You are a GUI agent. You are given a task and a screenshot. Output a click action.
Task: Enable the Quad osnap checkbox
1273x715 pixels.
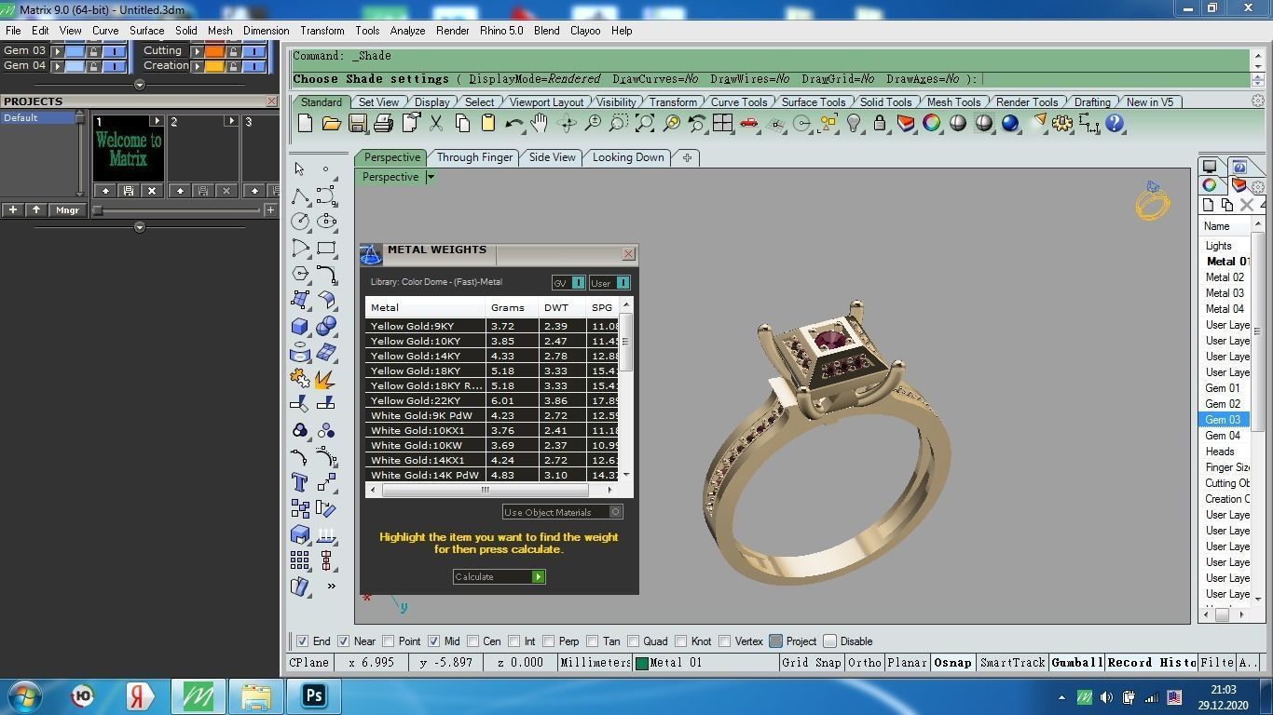(x=633, y=641)
